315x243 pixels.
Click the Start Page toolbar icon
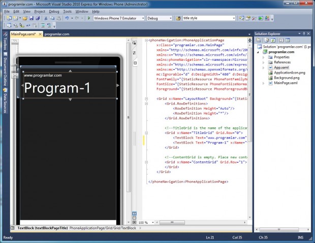coord(261,18)
